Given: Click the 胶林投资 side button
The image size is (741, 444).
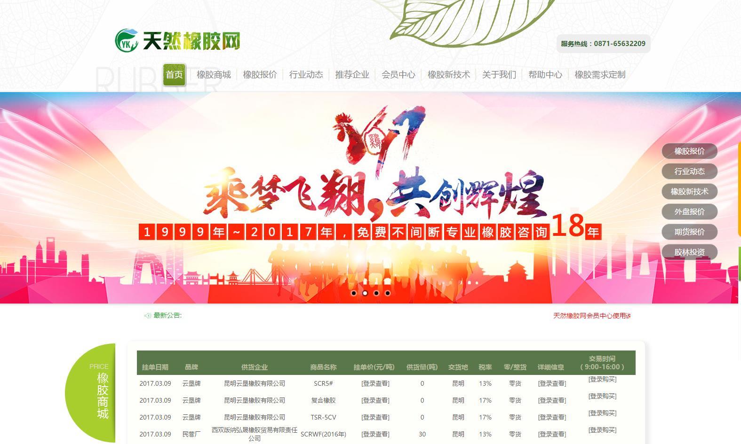Looking at the screenshot, I should [x=689, y=252].
